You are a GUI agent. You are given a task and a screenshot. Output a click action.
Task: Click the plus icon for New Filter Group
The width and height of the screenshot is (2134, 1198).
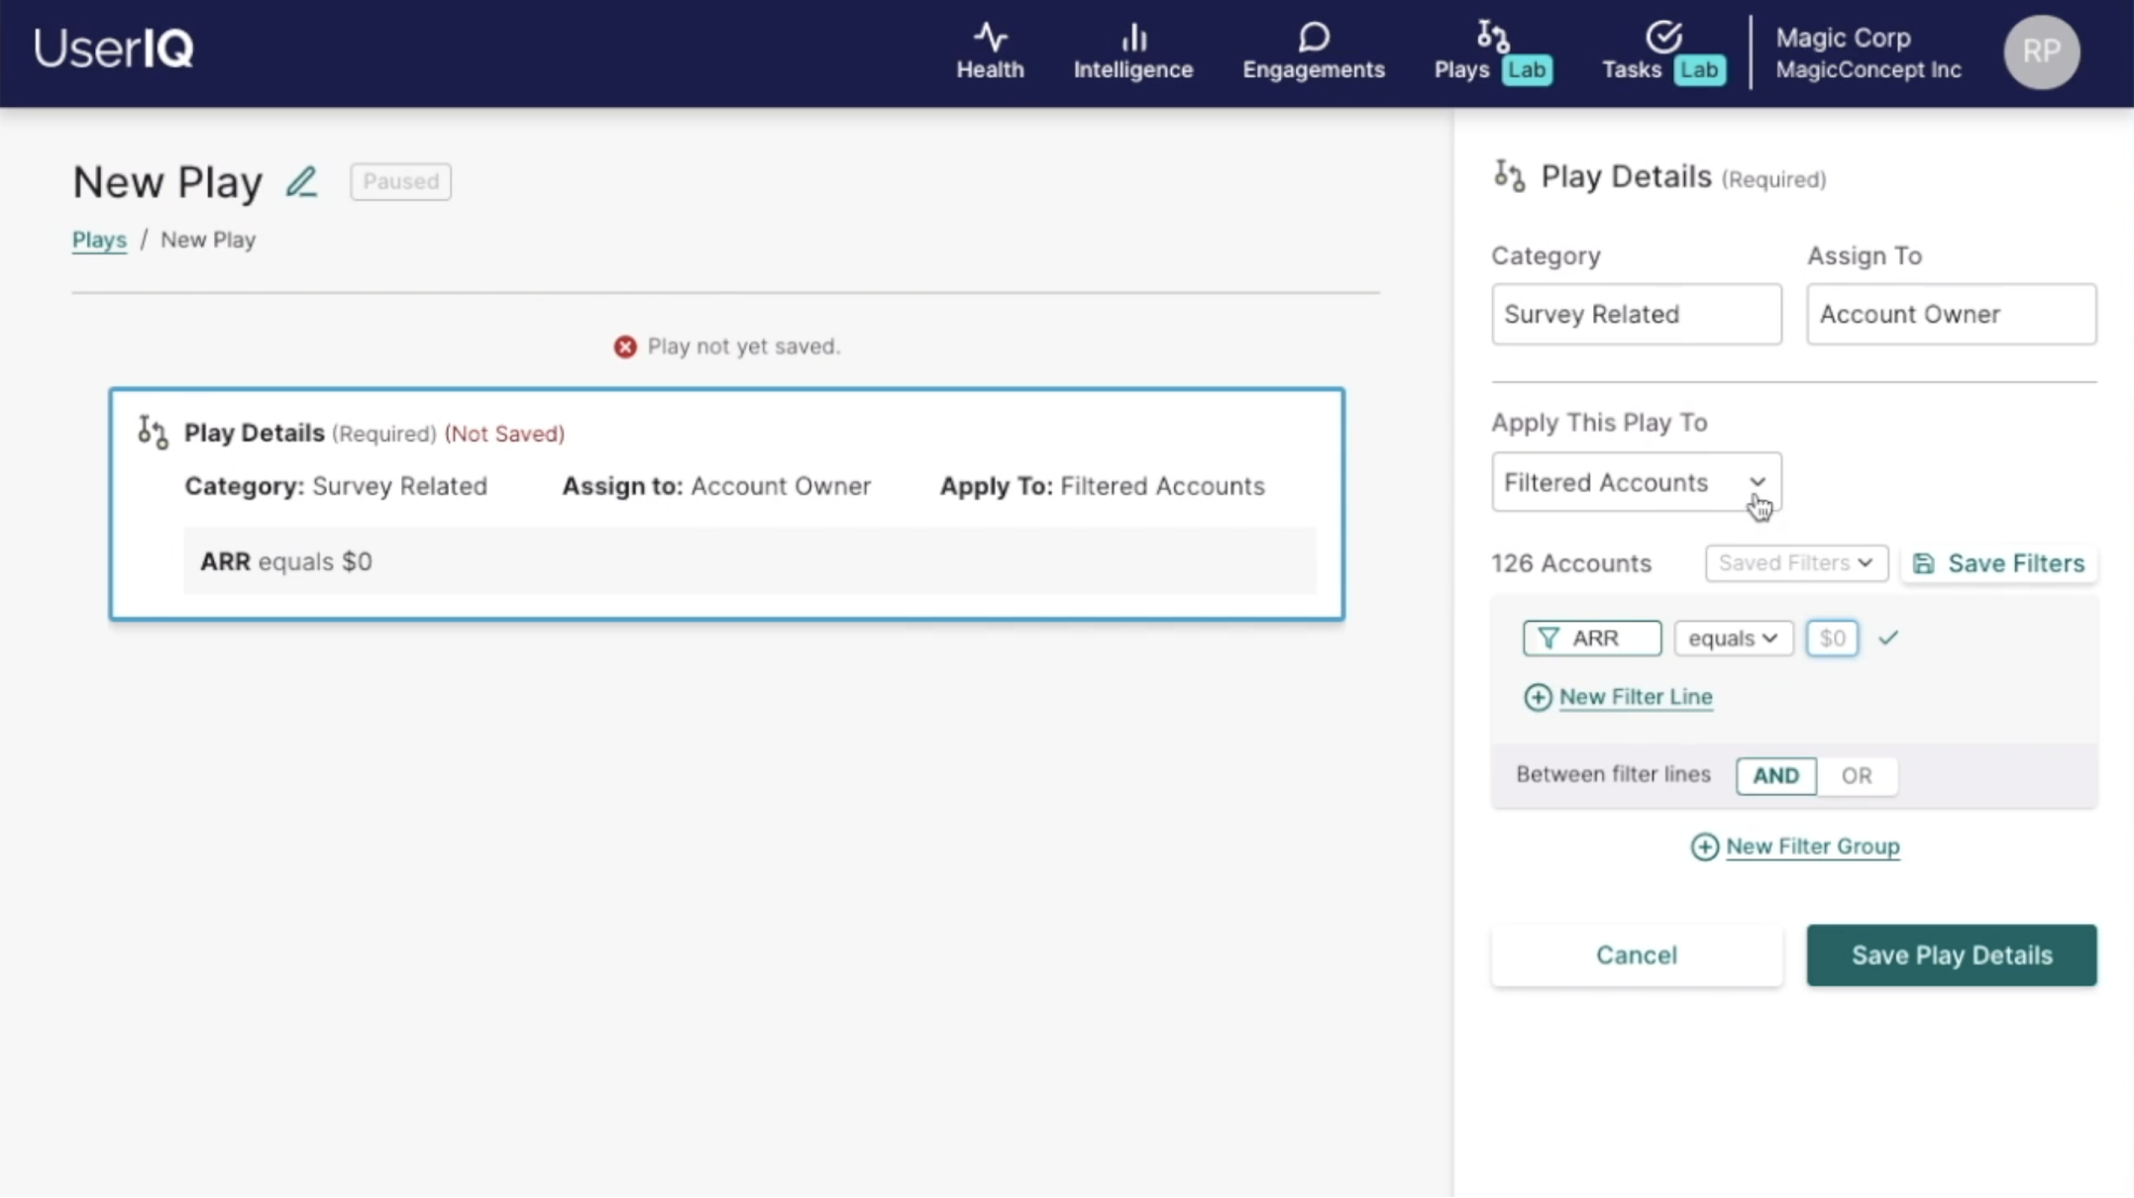click(x=1704, y=847)
